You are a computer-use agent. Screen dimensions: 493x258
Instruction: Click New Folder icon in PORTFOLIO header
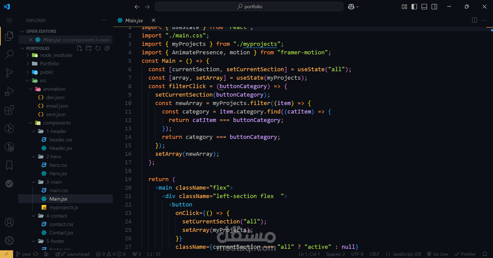click(89, 48)
